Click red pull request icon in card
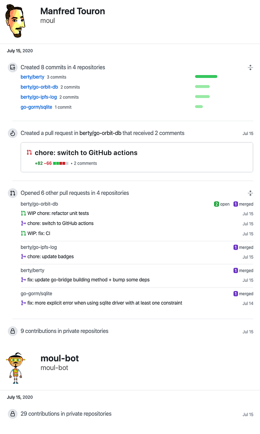This screenshot has height=434, width=260. [x=29, y=153]
